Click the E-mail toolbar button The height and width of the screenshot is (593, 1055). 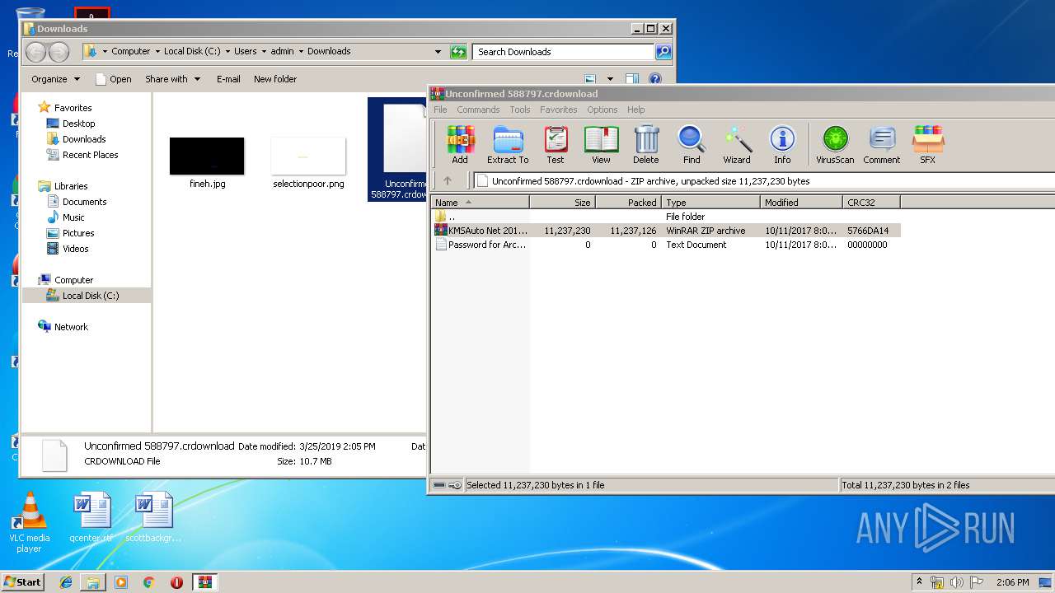pyautogui.click(x=228, y=79)
